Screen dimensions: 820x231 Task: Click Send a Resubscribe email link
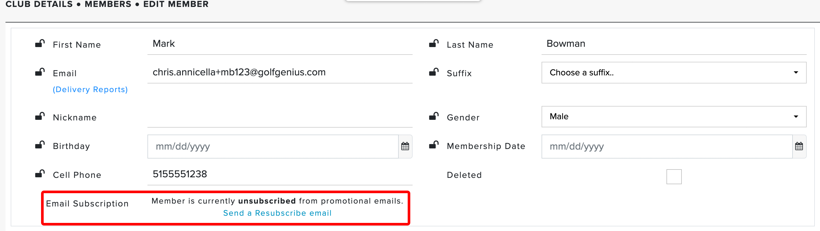(277, 213)
